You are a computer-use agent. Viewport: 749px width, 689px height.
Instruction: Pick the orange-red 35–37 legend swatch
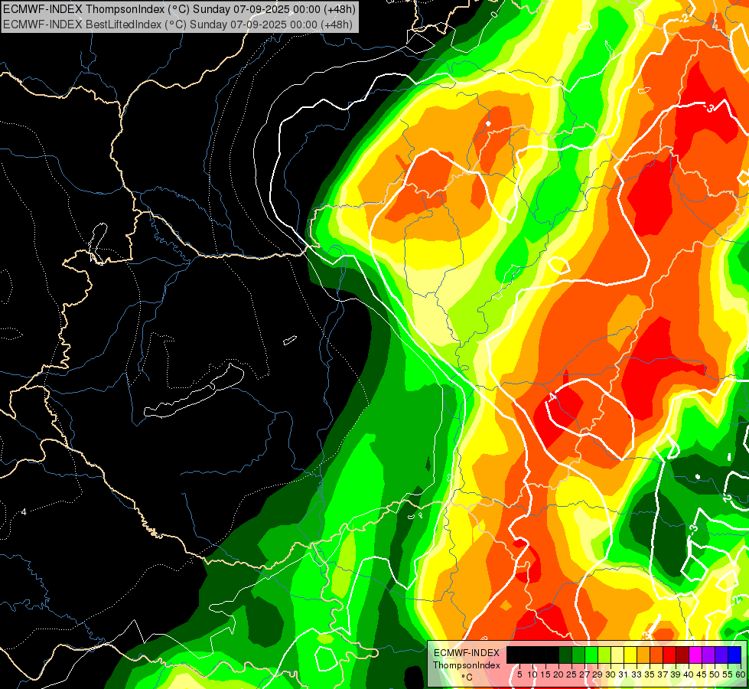(x=656, y=655)
